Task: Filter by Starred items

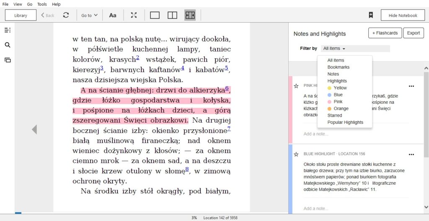Action: click(x=335, y=116)
